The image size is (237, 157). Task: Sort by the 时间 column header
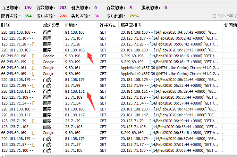[20, 25]
